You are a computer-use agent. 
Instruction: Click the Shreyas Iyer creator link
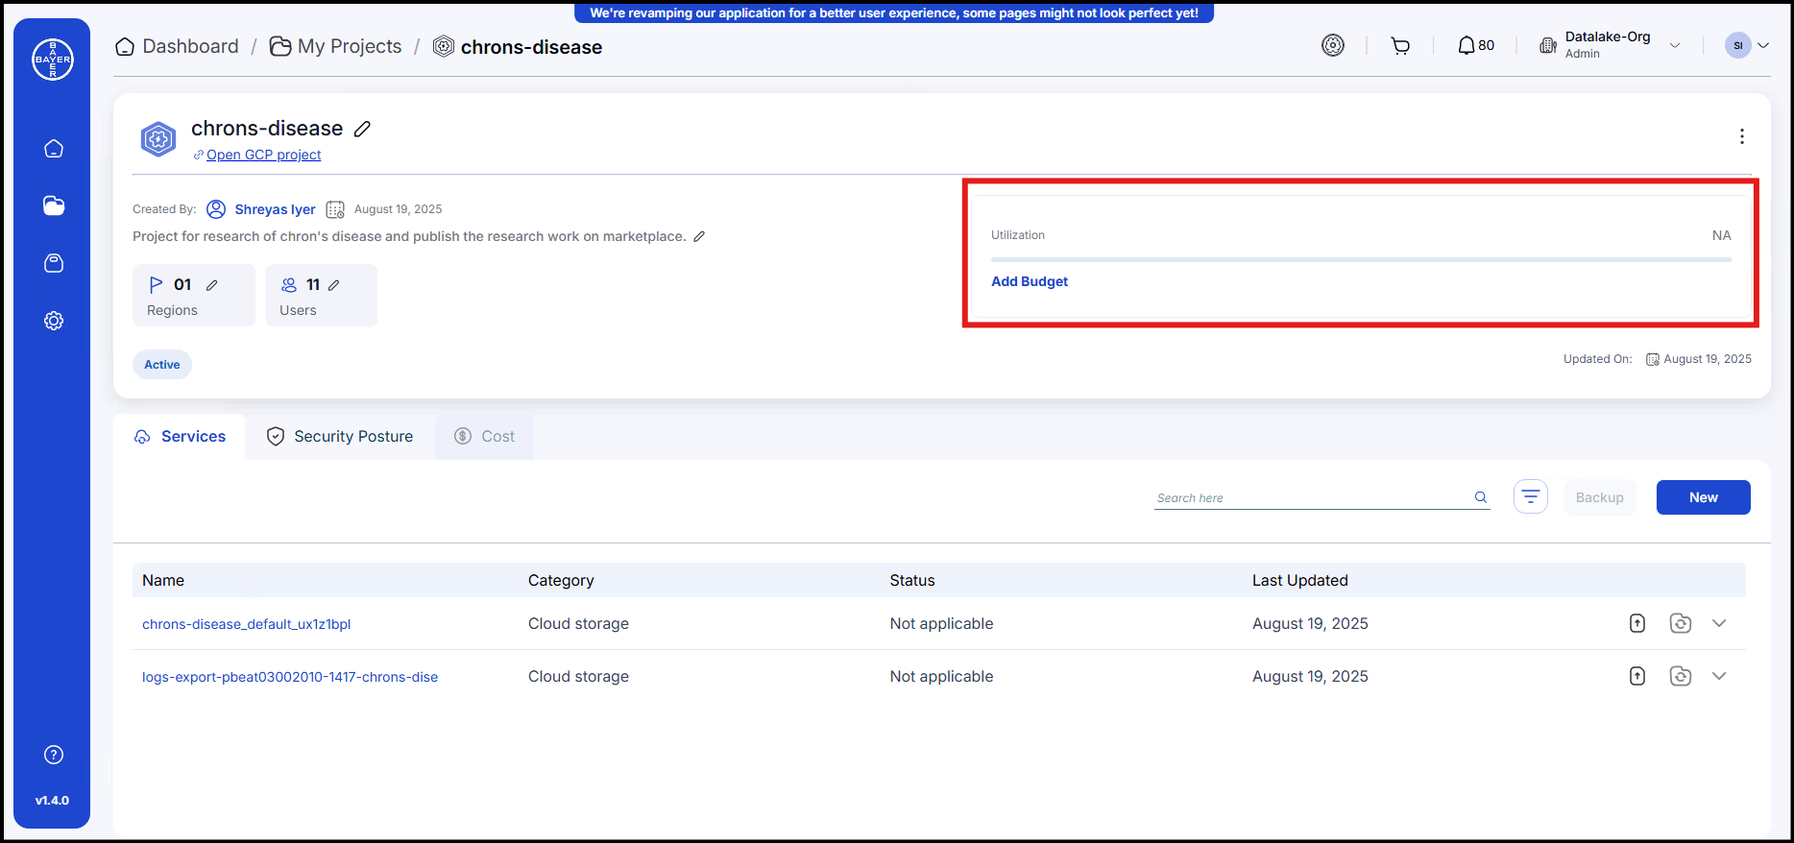275,209
